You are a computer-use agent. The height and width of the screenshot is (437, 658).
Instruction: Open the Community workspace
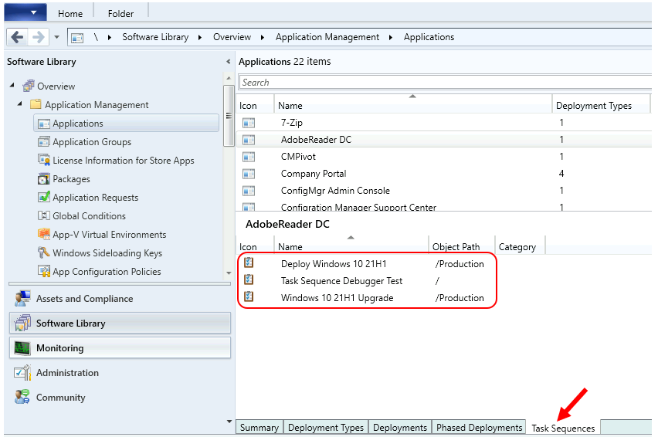click(x=120, y=398)
